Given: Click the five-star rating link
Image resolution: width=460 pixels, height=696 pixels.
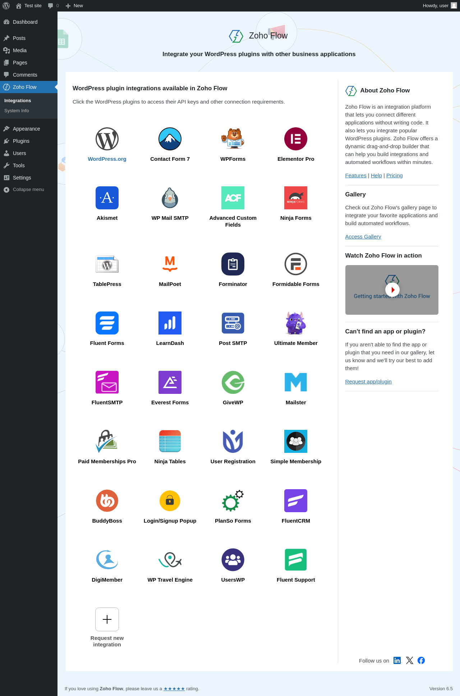Looking at the screenshot, I should [174, 688].
